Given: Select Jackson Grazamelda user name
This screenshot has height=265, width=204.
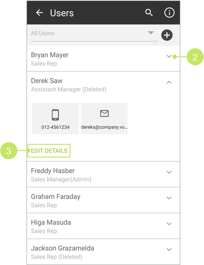Looking at the screenshot, I should click(x=62, y=248).
